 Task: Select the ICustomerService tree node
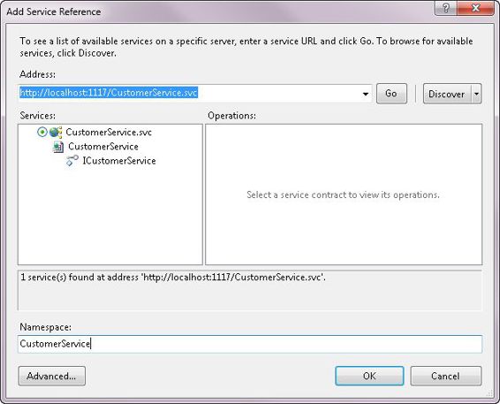[x=119, y=161]
